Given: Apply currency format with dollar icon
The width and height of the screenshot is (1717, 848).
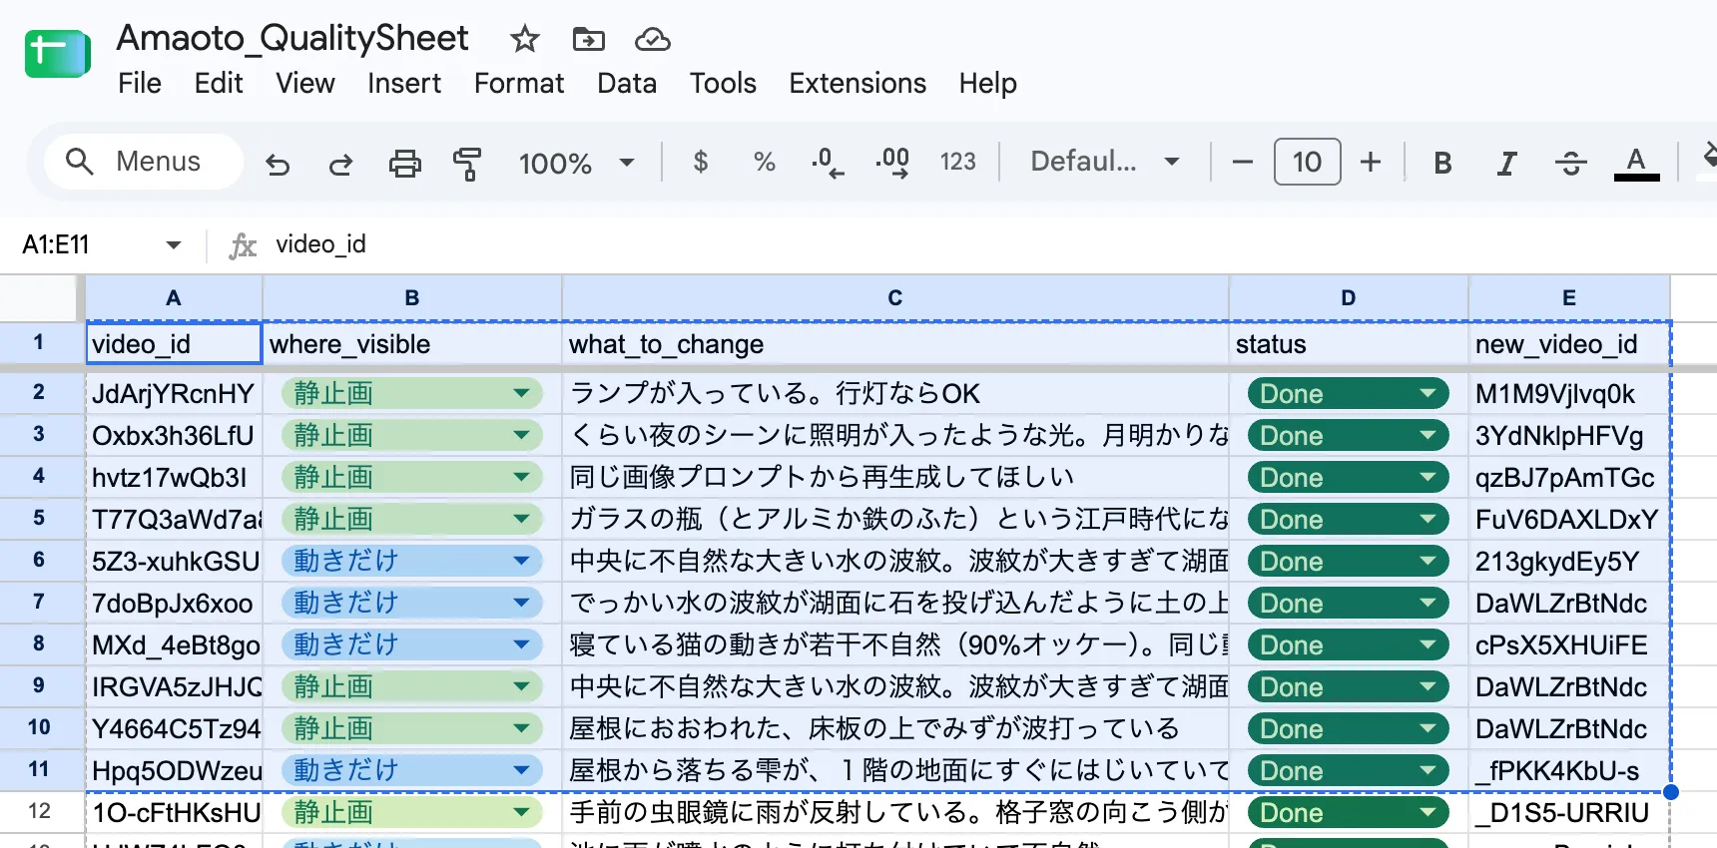Looking at the screenshot, I should [x=701, y=162].
